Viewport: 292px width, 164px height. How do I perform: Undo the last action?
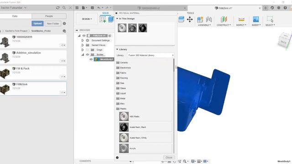99,8
